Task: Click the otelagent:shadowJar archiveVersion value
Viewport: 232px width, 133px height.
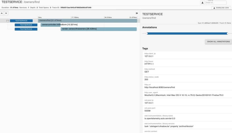Action: pos(169,126)
